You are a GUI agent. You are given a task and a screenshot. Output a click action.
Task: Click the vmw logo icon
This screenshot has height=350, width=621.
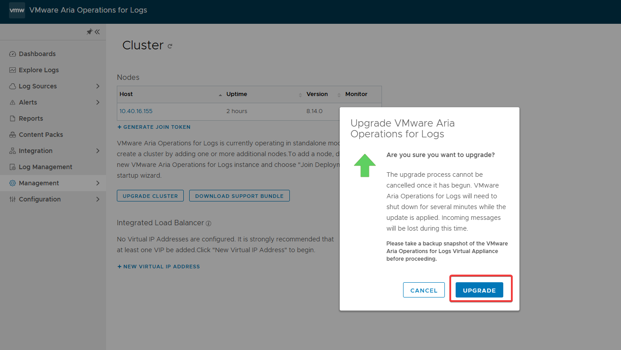click(x=17, y=10)
